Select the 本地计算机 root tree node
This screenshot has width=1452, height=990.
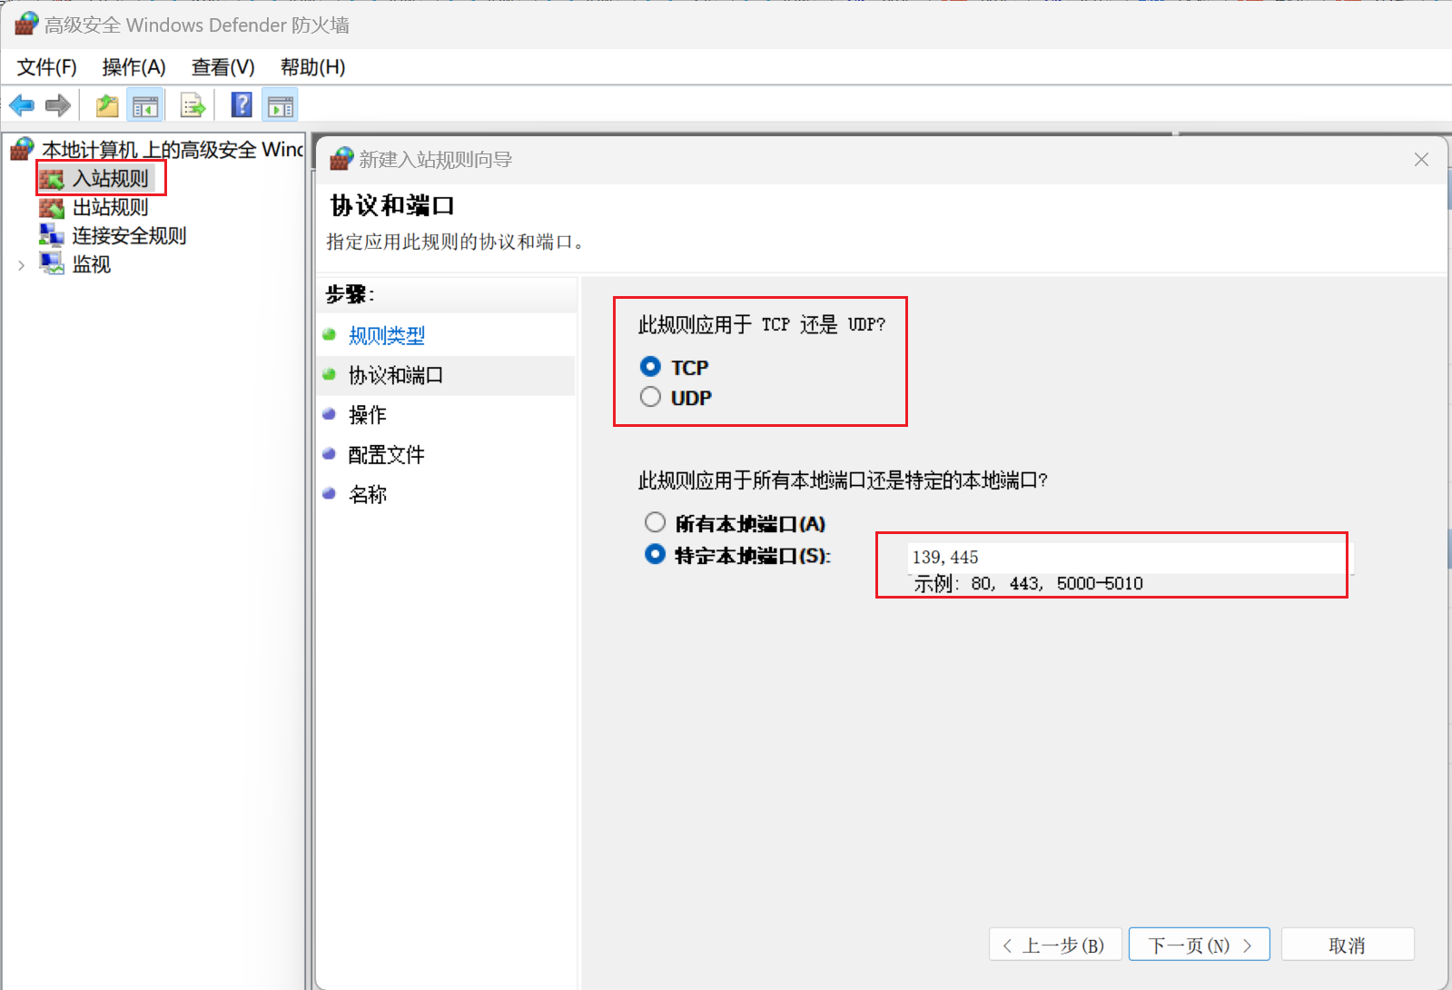point(173,149)
